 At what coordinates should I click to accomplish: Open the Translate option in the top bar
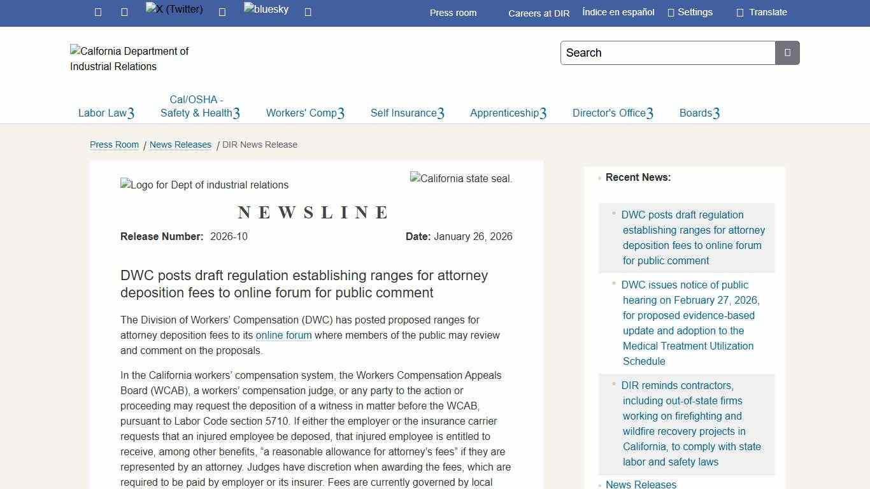pyautogui.click(x=761, y=11)
